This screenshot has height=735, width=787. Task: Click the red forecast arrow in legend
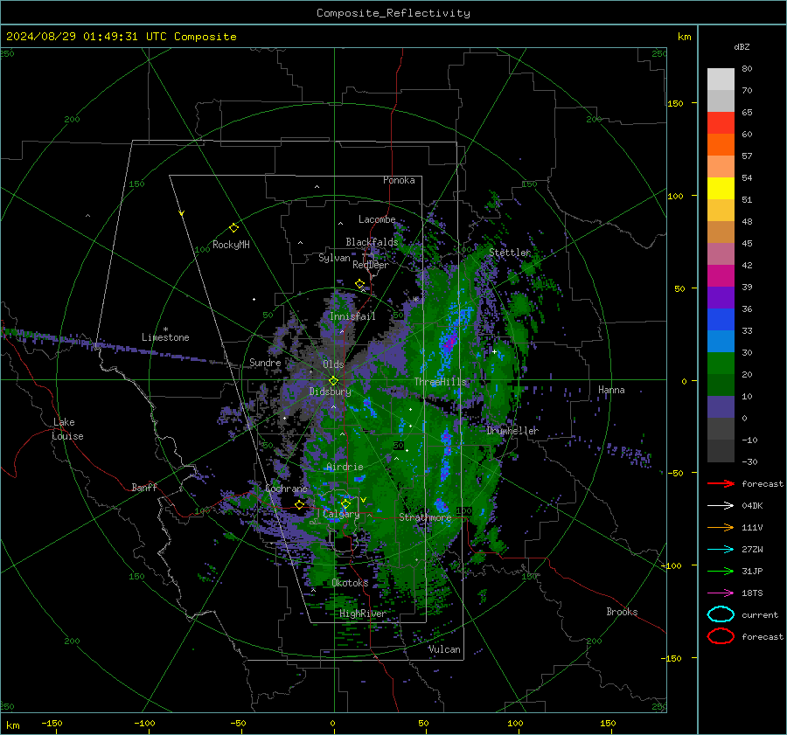[x=721, y=483]
